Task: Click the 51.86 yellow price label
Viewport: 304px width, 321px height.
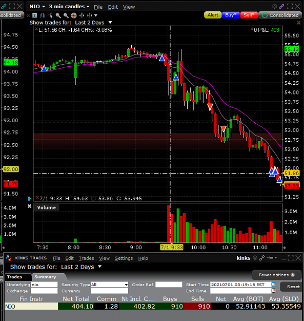Action: click(x=292, y=174)
